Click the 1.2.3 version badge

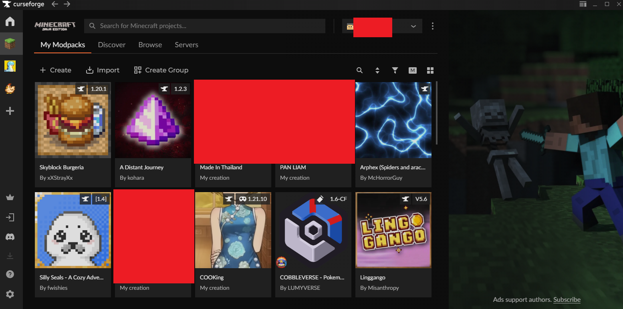pyautogui.click(x=180, y=89)
